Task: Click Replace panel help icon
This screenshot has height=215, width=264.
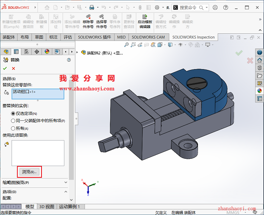Action: [x=69, y=60]
